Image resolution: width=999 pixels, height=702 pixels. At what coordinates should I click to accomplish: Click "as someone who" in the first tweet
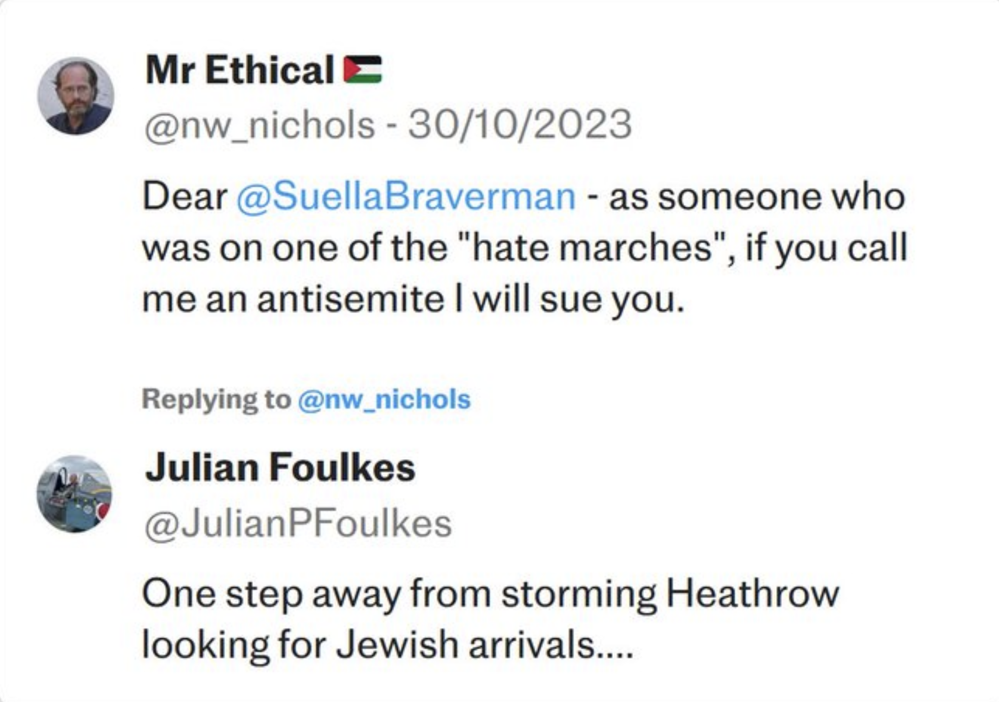pyautogui.click(x=757, y=197)
